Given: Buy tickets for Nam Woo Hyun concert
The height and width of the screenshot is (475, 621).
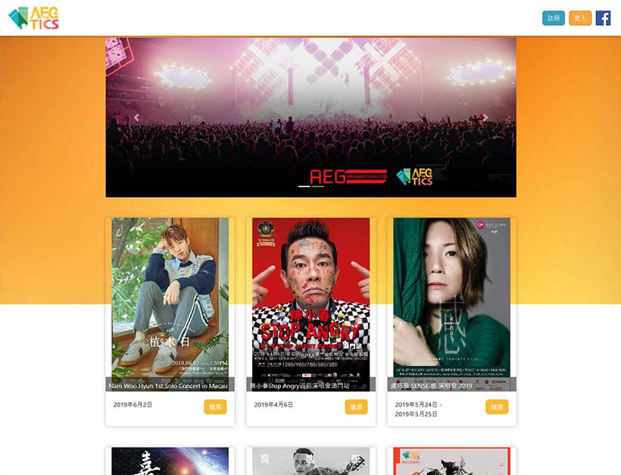Looking at the screenshot, I should (x=215, y=407).
